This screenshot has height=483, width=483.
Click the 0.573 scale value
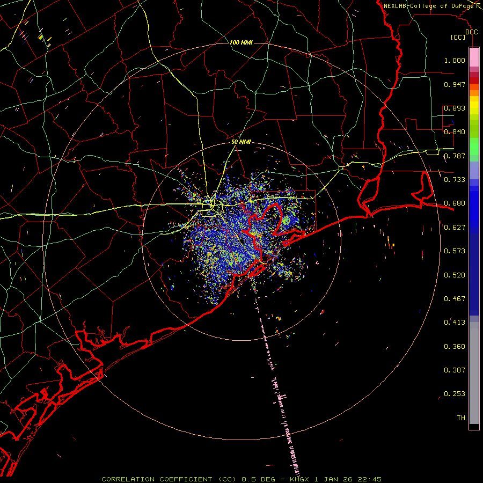point(455,251)
